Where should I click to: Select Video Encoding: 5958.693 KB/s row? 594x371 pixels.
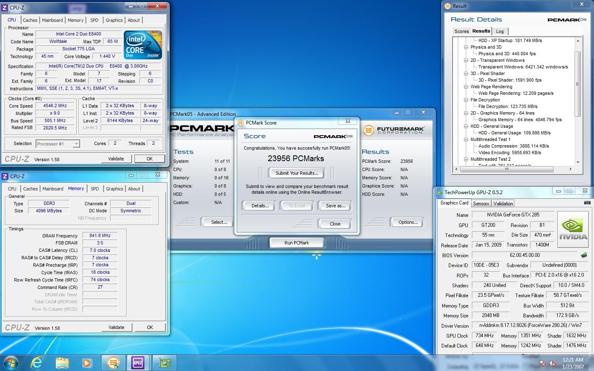[x=510, y=153]
